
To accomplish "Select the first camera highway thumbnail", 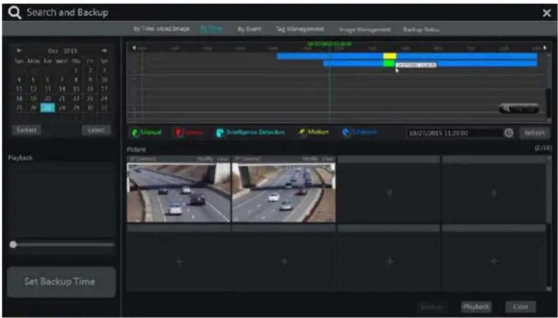I will point(178,192).
